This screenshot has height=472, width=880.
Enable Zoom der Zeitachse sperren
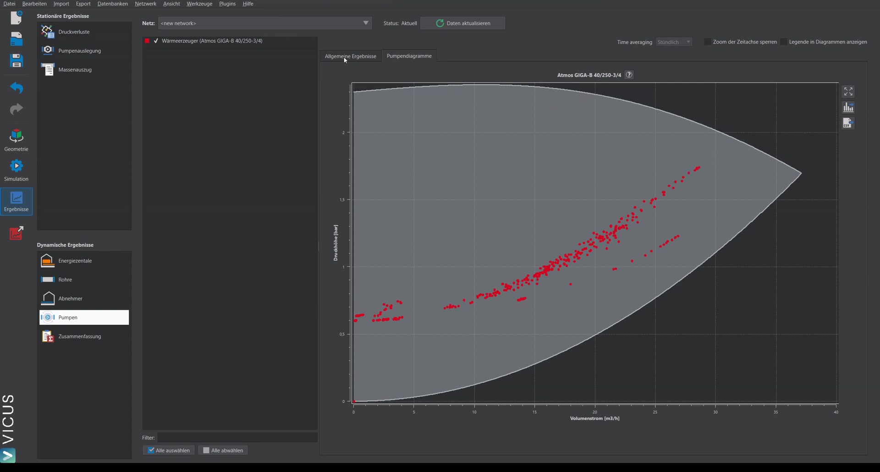point(708,42)
